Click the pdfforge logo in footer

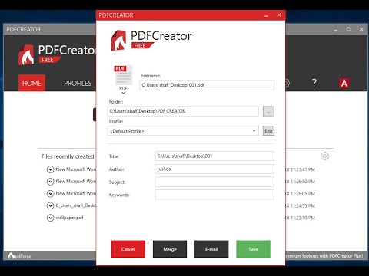tap(19, 255)
